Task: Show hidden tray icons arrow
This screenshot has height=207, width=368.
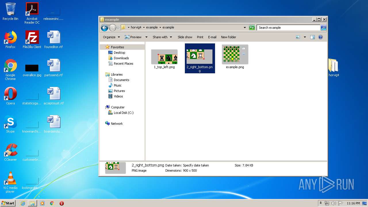Action: pos(321,203)
